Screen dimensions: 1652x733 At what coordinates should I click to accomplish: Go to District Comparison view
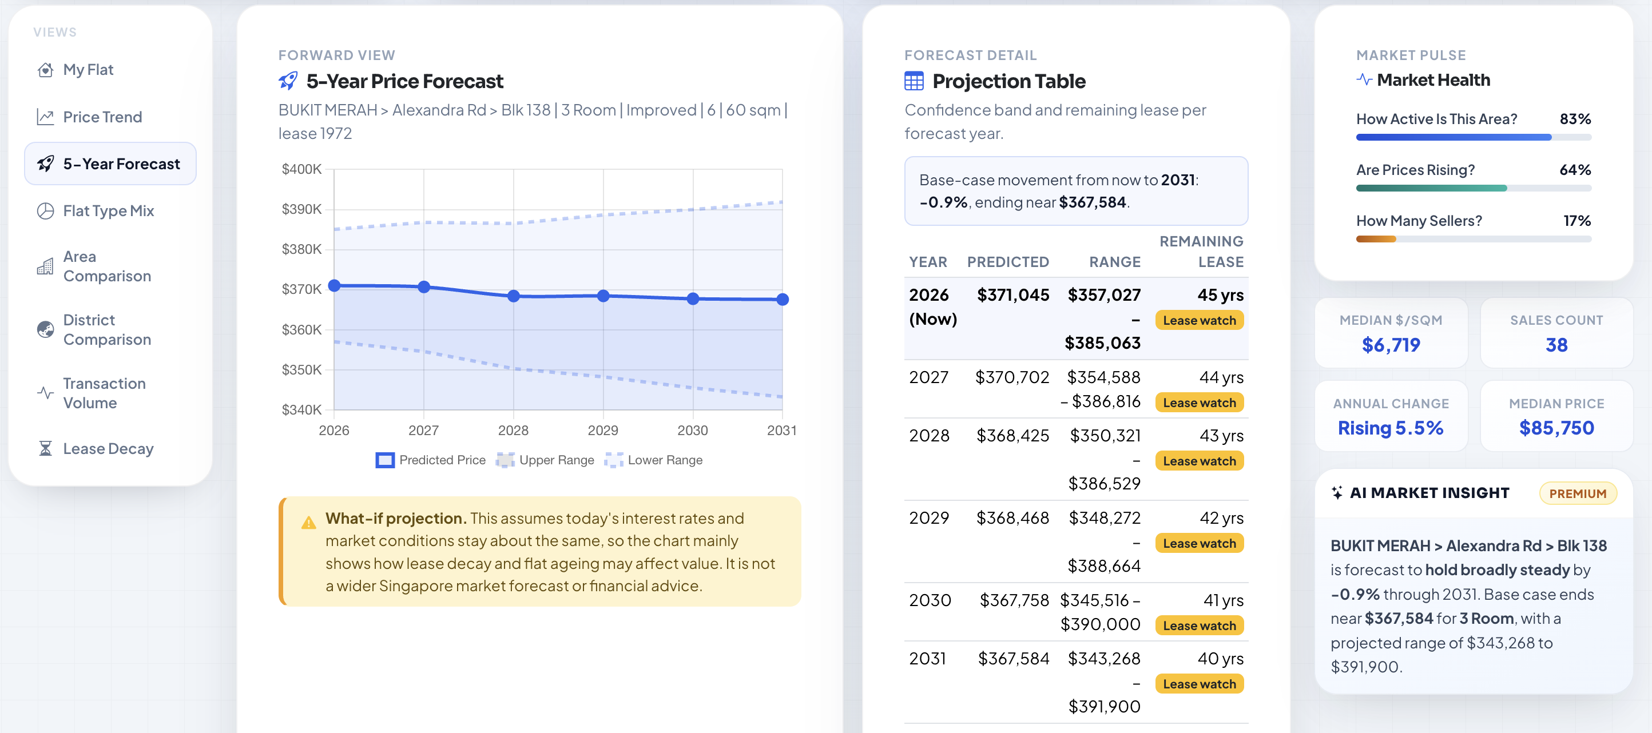pyautogui.click(x=110, y=329)
